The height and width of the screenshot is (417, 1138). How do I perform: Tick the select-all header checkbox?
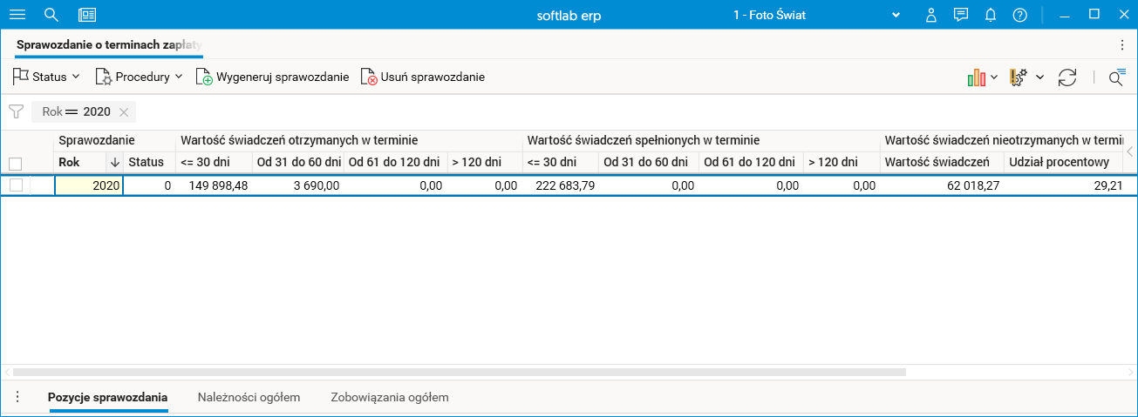coord(15,163)
